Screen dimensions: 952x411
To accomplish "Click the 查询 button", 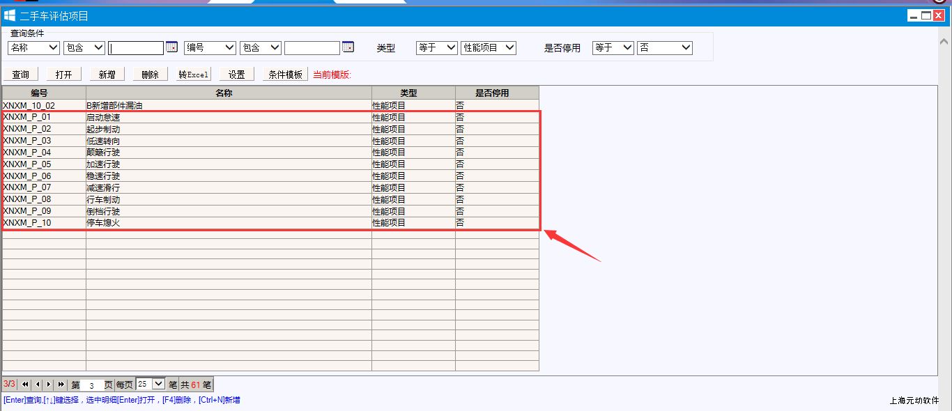I will point(21,75).
